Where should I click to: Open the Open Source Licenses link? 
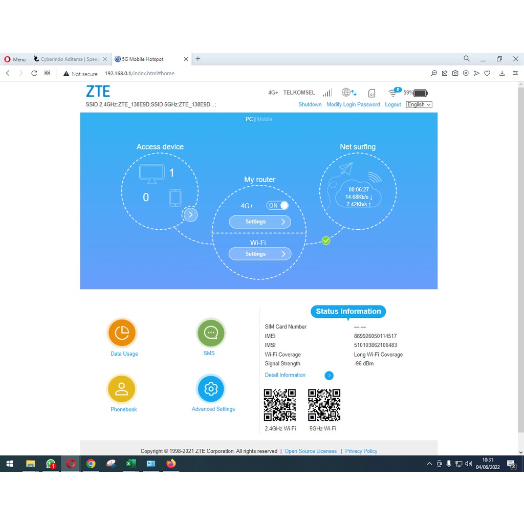coord(311,451)
